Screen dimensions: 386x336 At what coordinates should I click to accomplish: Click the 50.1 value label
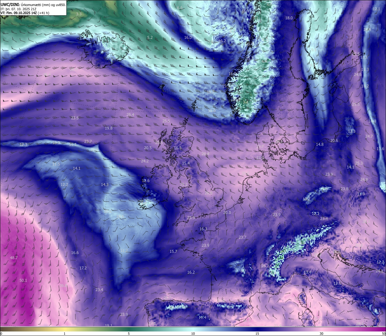tap(23, 280)
